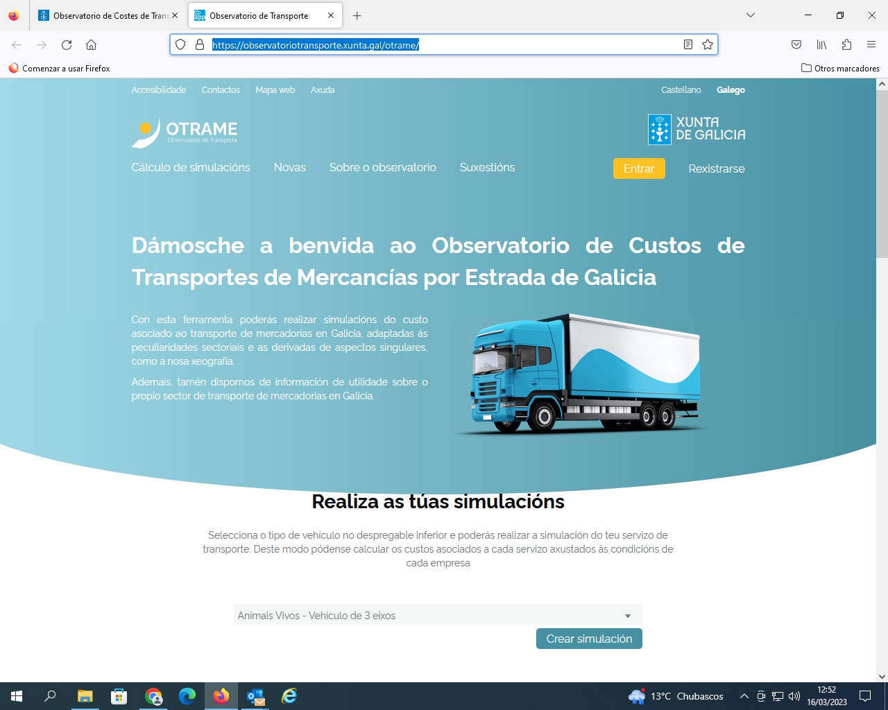This screenshot has width=888, height=710.
Task: Open the Novas menu item
Action: tap(290, 168)
